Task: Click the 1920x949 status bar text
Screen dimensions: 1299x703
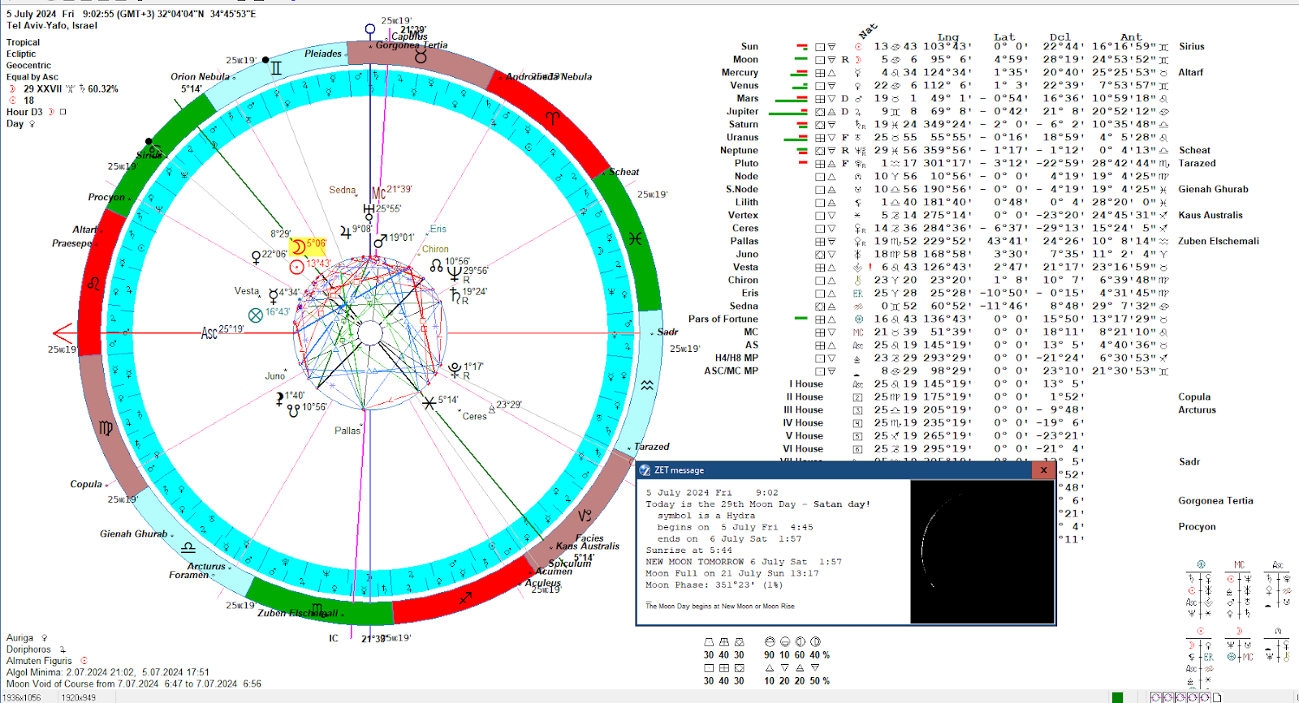Action: tap(79, 697)
